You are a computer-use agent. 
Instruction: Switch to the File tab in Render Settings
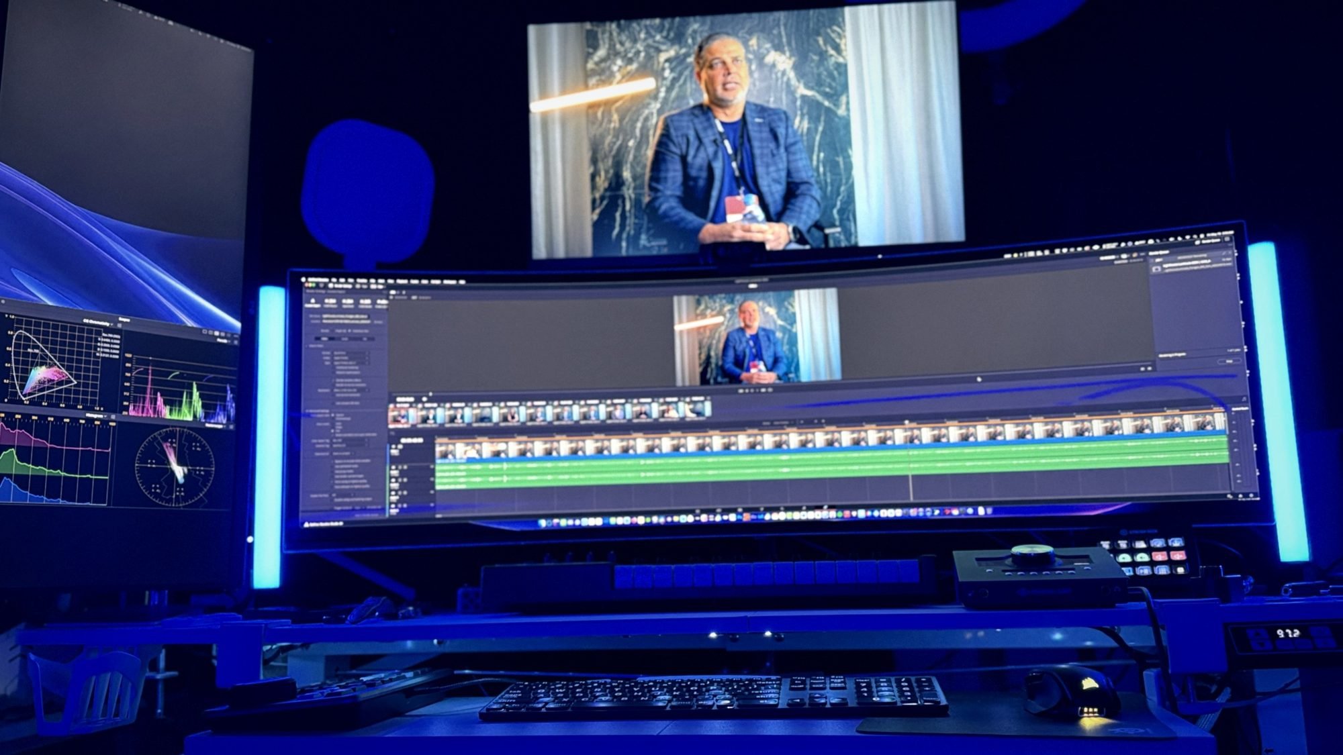point(365,339)
